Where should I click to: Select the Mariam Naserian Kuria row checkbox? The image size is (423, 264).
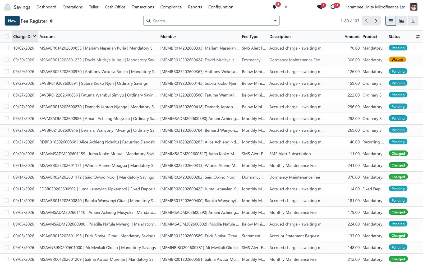pyautogui.click(x=7, y=48)
